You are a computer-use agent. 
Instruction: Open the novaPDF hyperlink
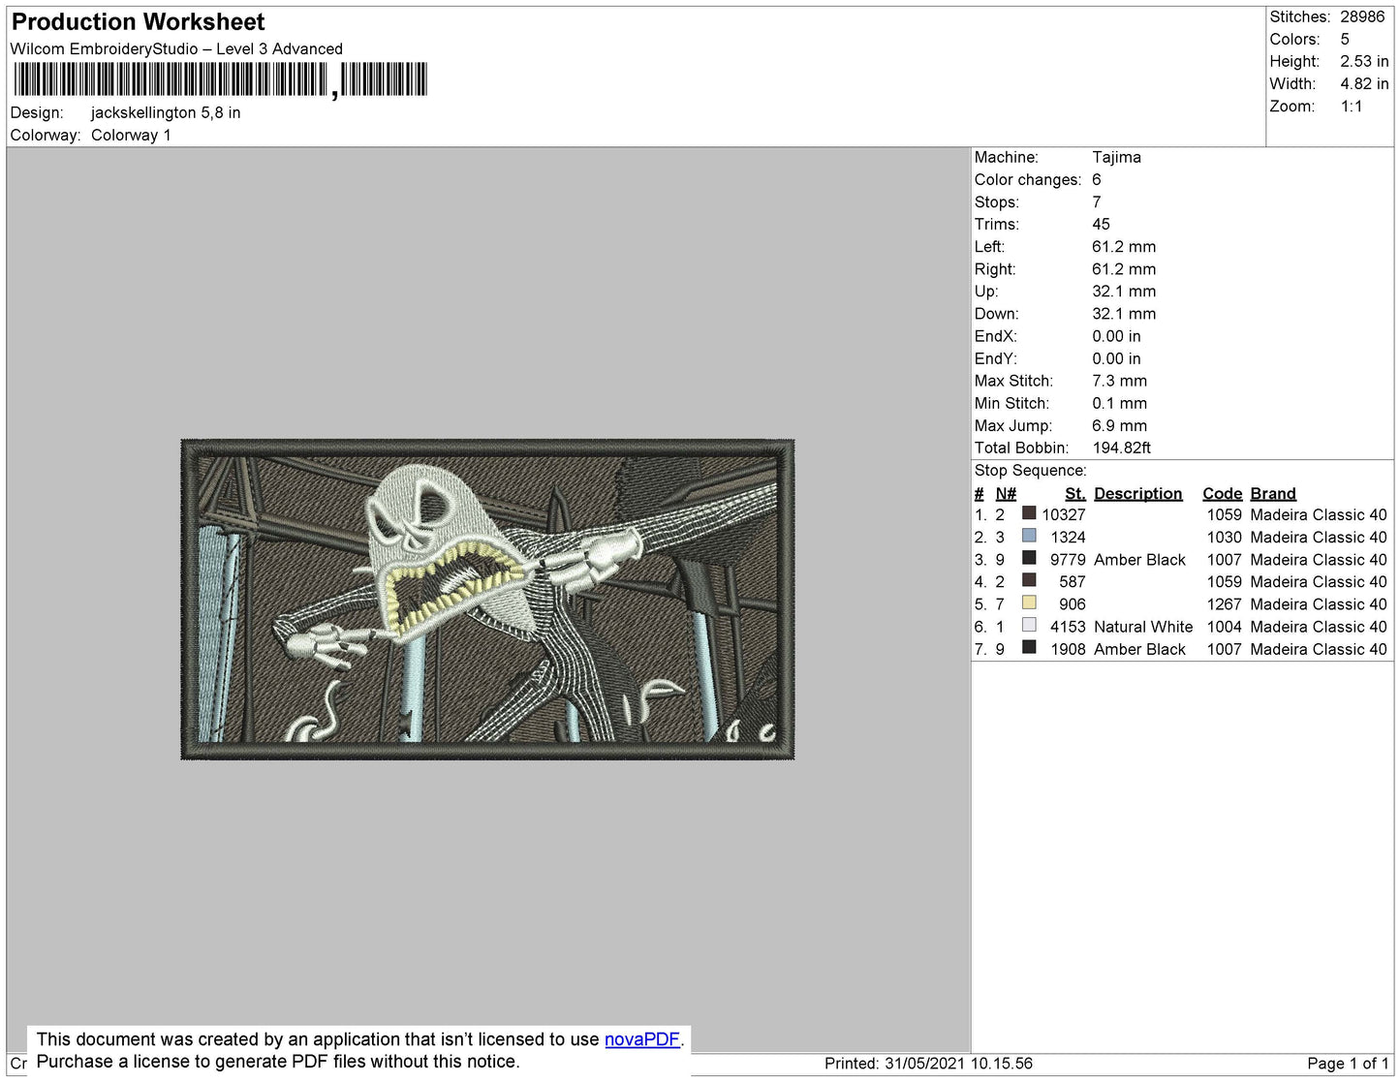[x=641, y=1039]
